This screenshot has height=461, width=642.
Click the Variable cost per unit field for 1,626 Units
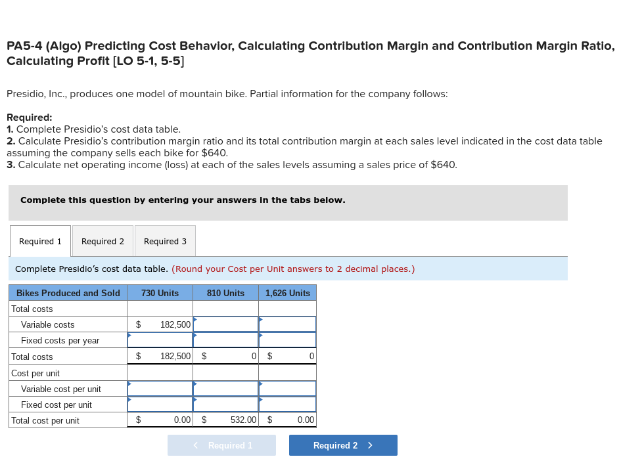pyautogui.click(x=287, y=388)
